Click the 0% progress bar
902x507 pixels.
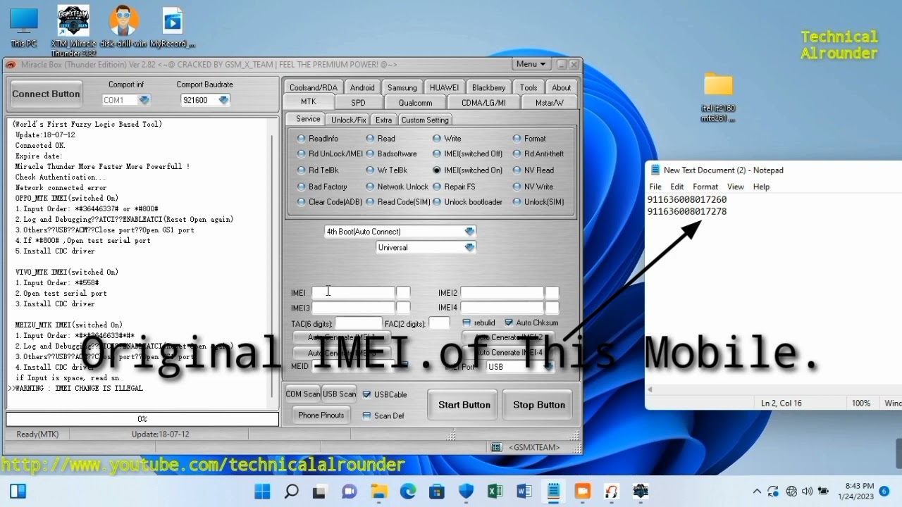pyautogui.click(x=142, y=419)
